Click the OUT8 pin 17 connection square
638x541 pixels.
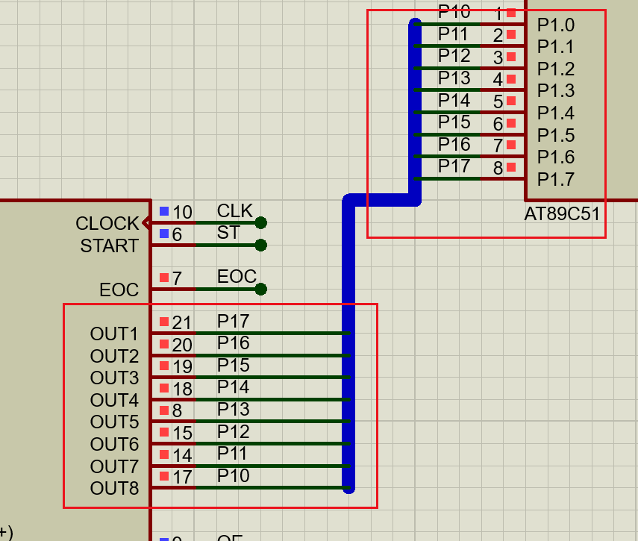point(164,477)
